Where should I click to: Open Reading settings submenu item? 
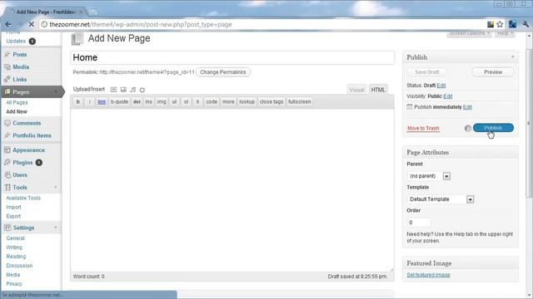pyautogui.click(x=16, y=257)
